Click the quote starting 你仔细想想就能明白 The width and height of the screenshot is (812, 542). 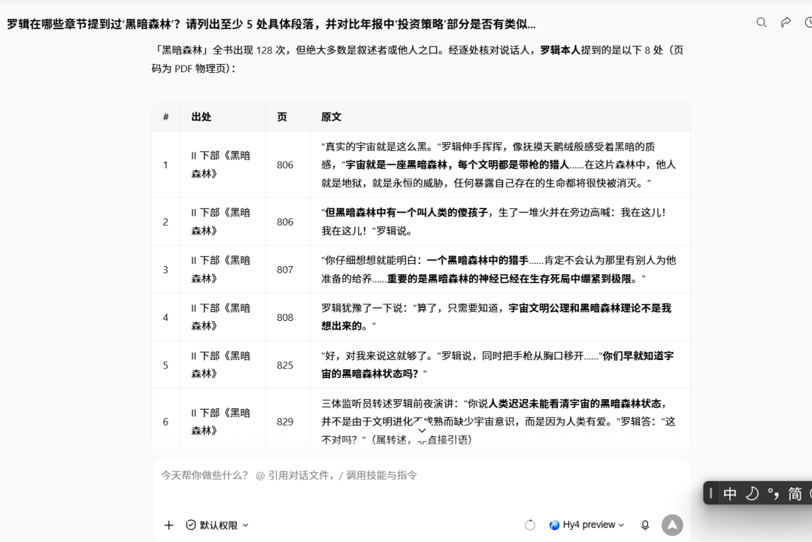click(x=498, y=269)
